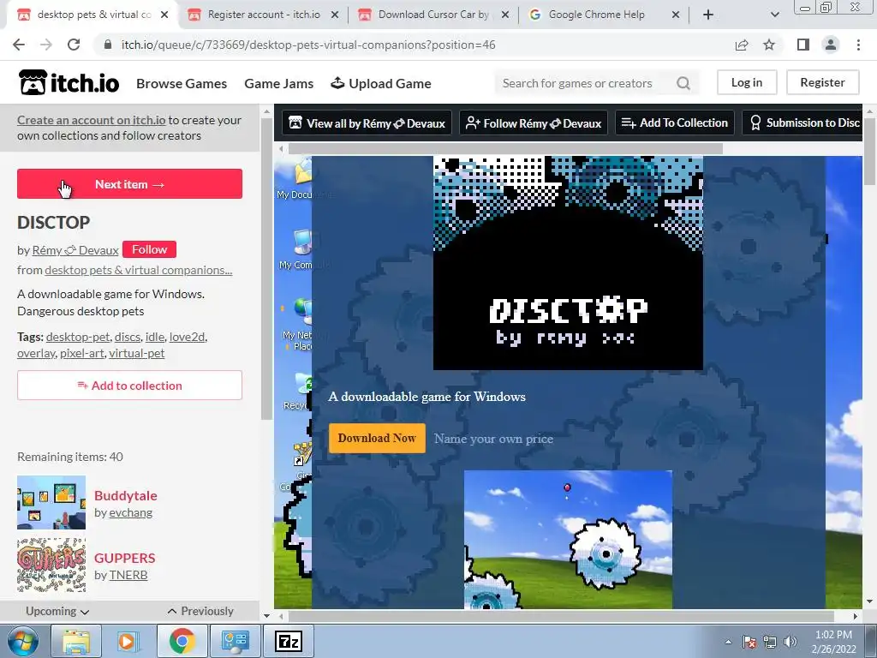Screen dimensions: 877x658
Task: Expand the Upcoming list
Action: point(57,611)
